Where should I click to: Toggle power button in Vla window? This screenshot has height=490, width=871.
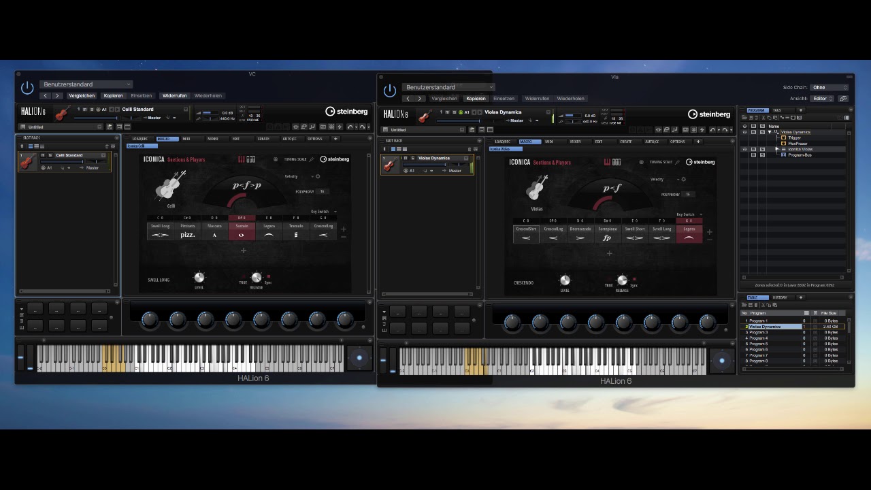point(390,91)
